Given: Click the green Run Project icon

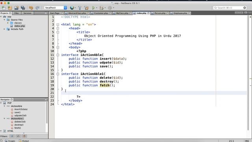Looking at the screenshot, I should [x=93, y=8].
